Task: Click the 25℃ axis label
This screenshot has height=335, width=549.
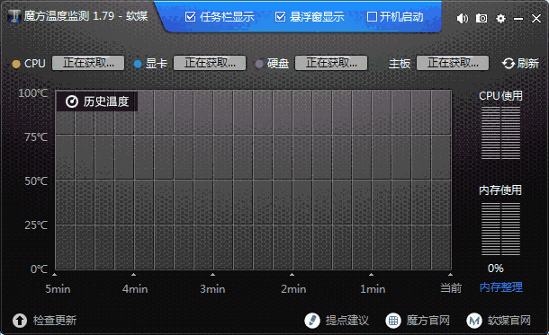Action: click(x=36, y=225)
